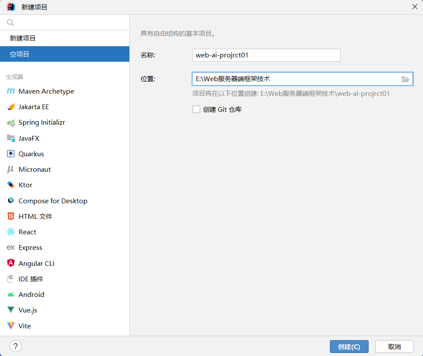Focus the 名称 project name field
The image size is (423, 356).
266,55
